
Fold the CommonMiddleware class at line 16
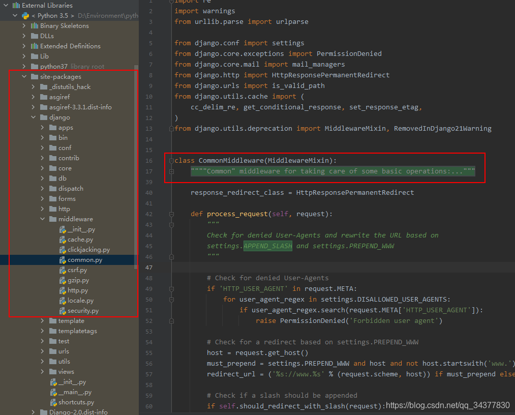(x=171, y=161)
